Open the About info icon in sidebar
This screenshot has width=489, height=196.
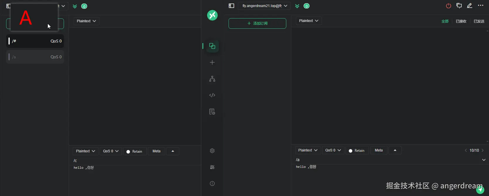(x=212, y=183)
